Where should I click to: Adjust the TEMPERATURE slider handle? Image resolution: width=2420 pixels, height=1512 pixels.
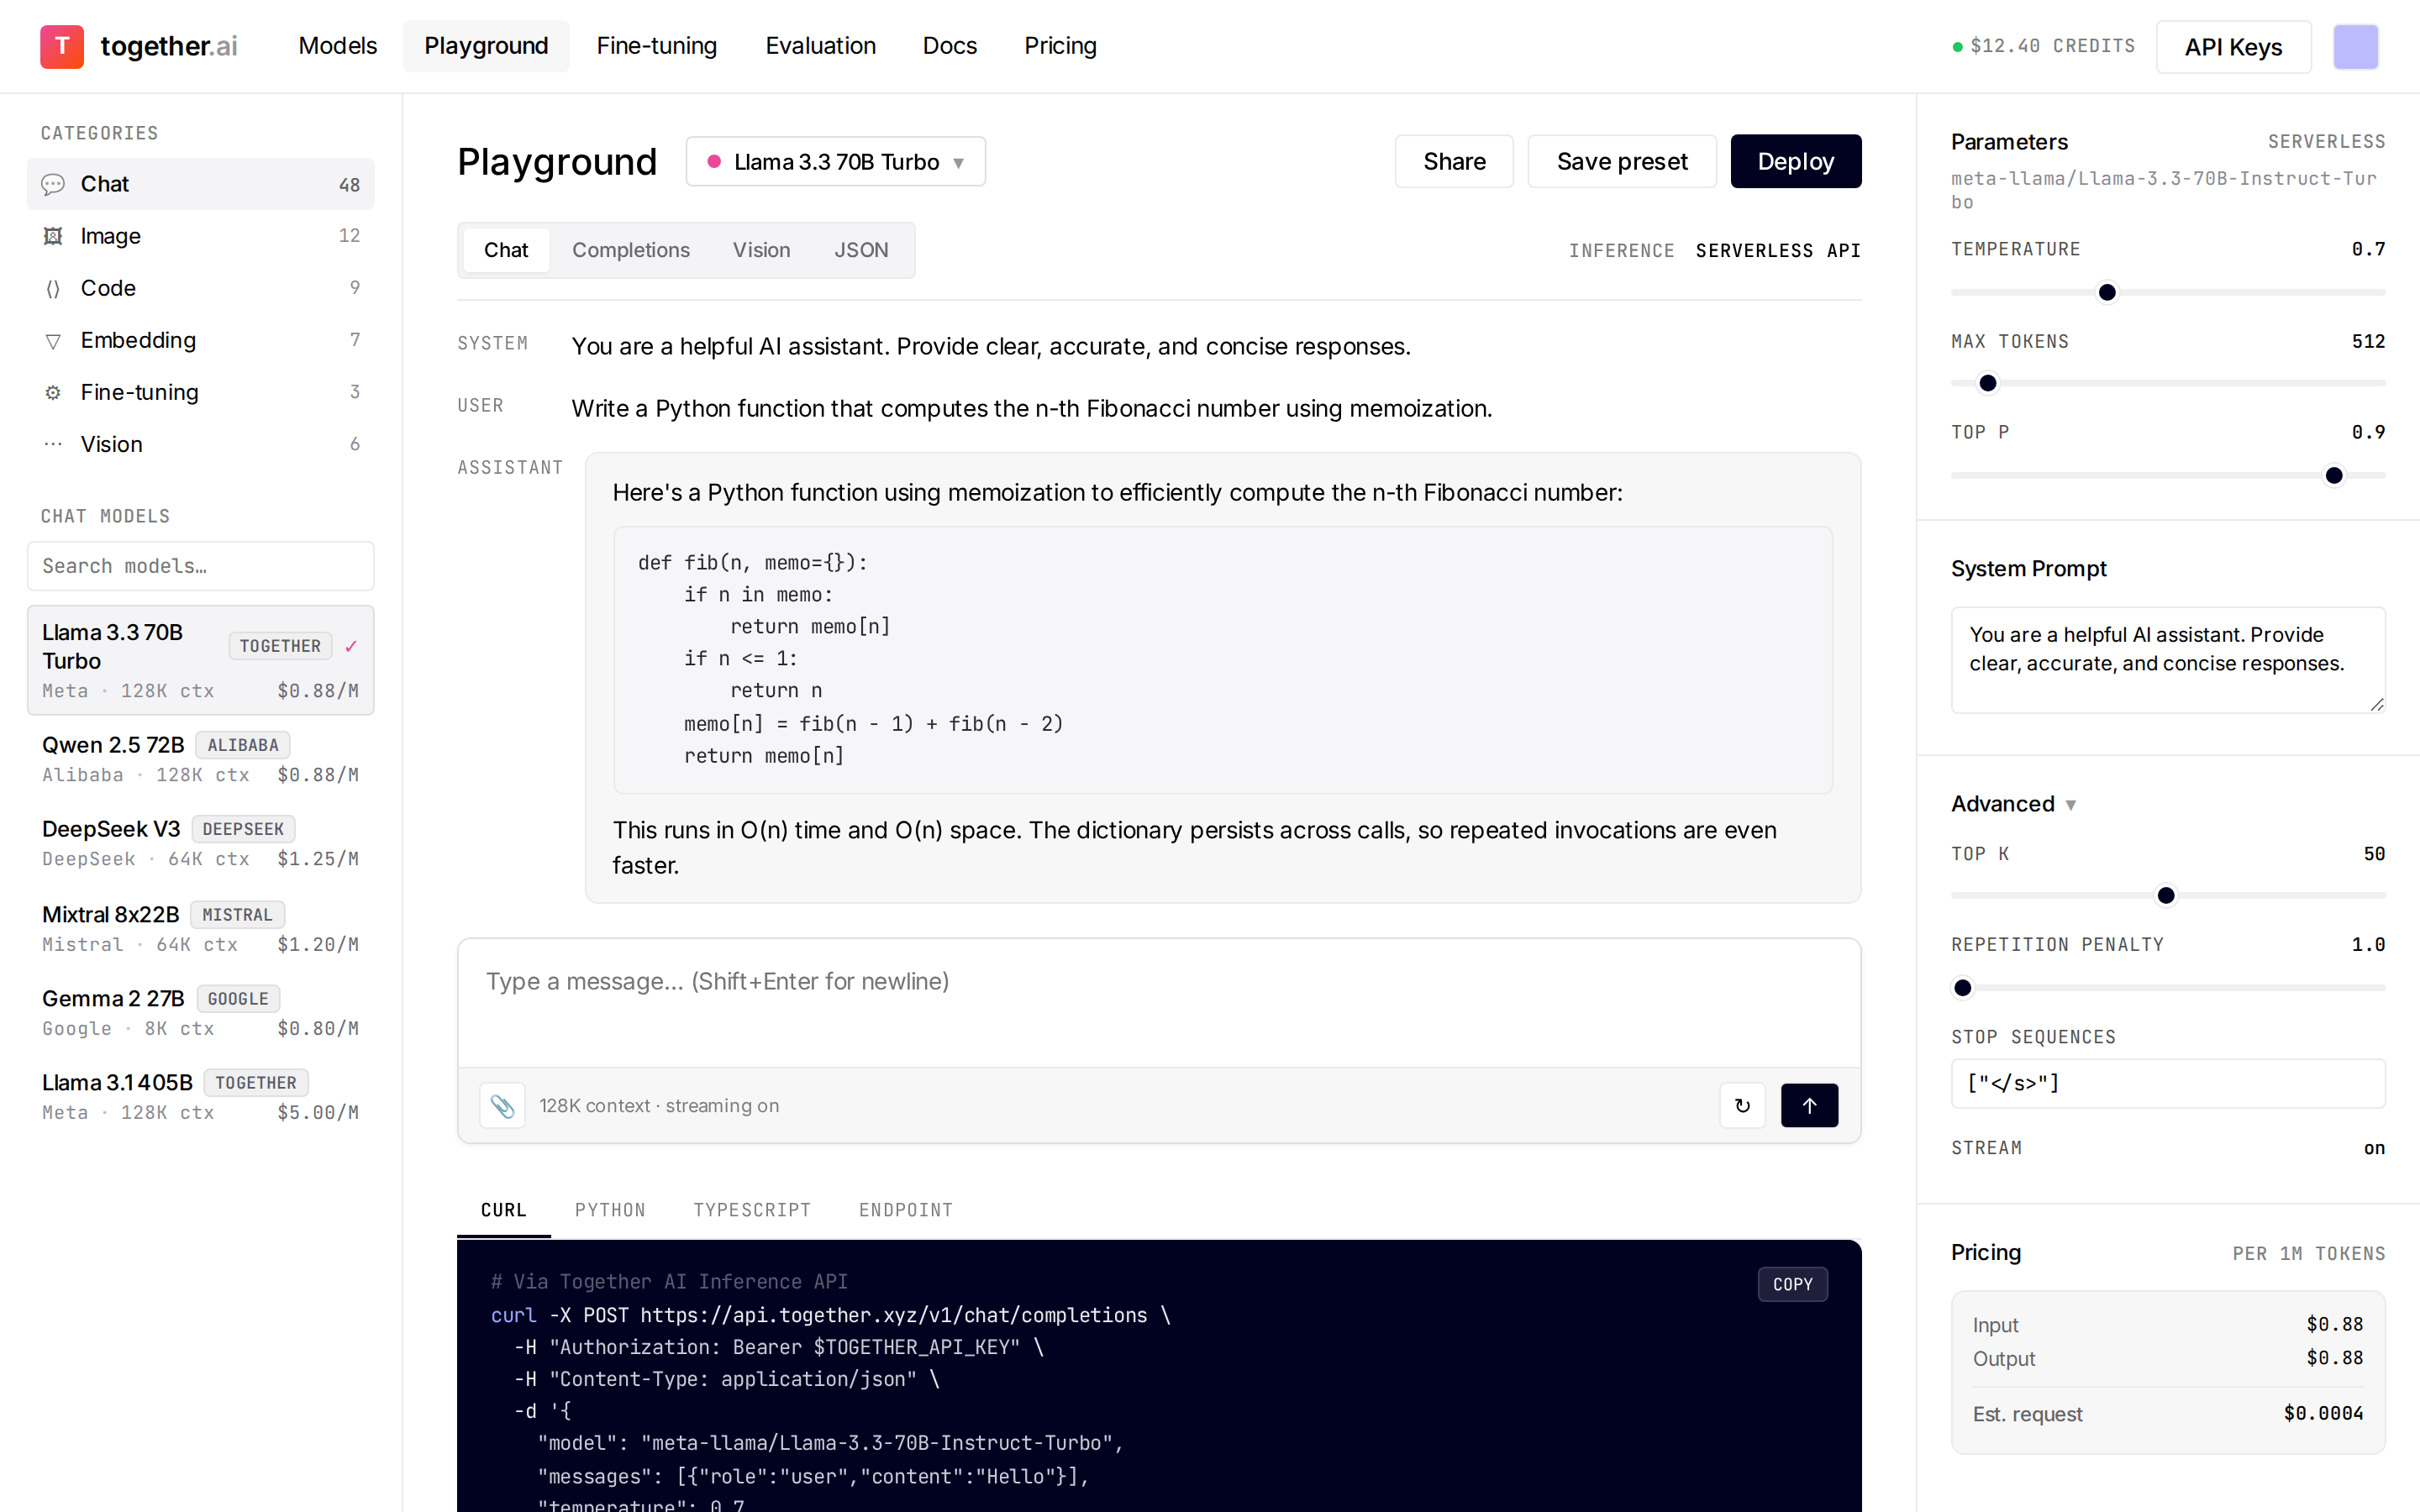coord(2107,292)
